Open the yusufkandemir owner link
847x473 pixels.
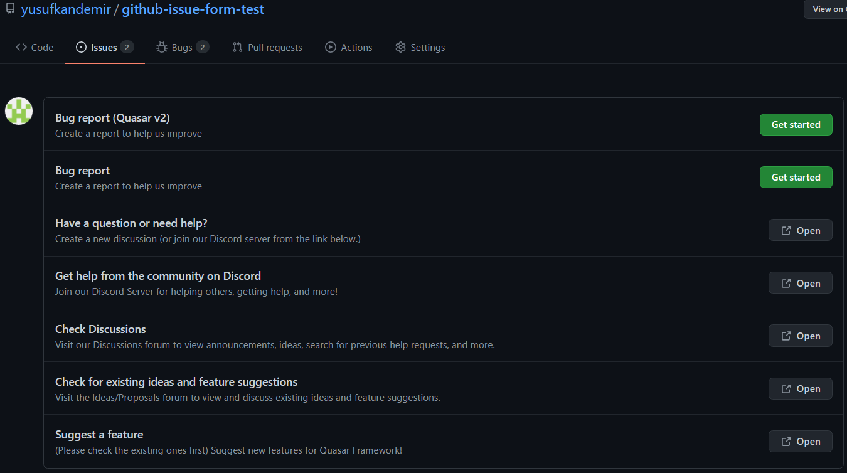(65, 9)
